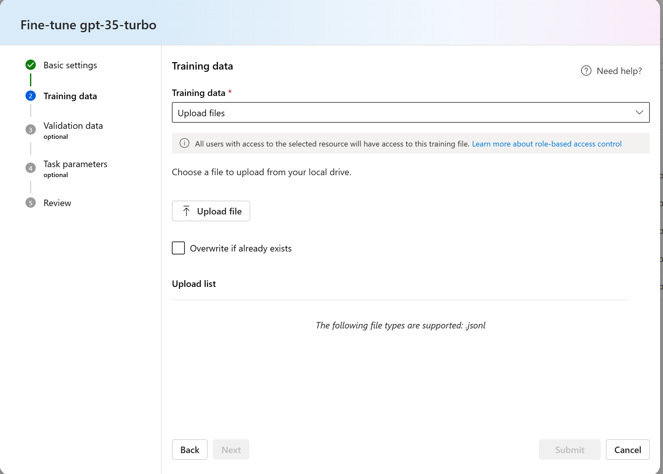Screen dimensions: 663x474
Task: Click the step 5 circle beside Review
Action: (30, 203)
